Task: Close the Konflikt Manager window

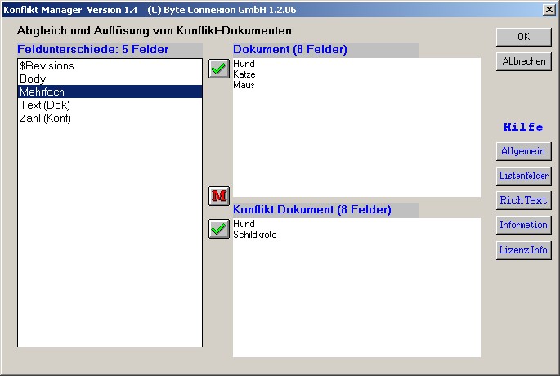Action: (x=549, y=8)
